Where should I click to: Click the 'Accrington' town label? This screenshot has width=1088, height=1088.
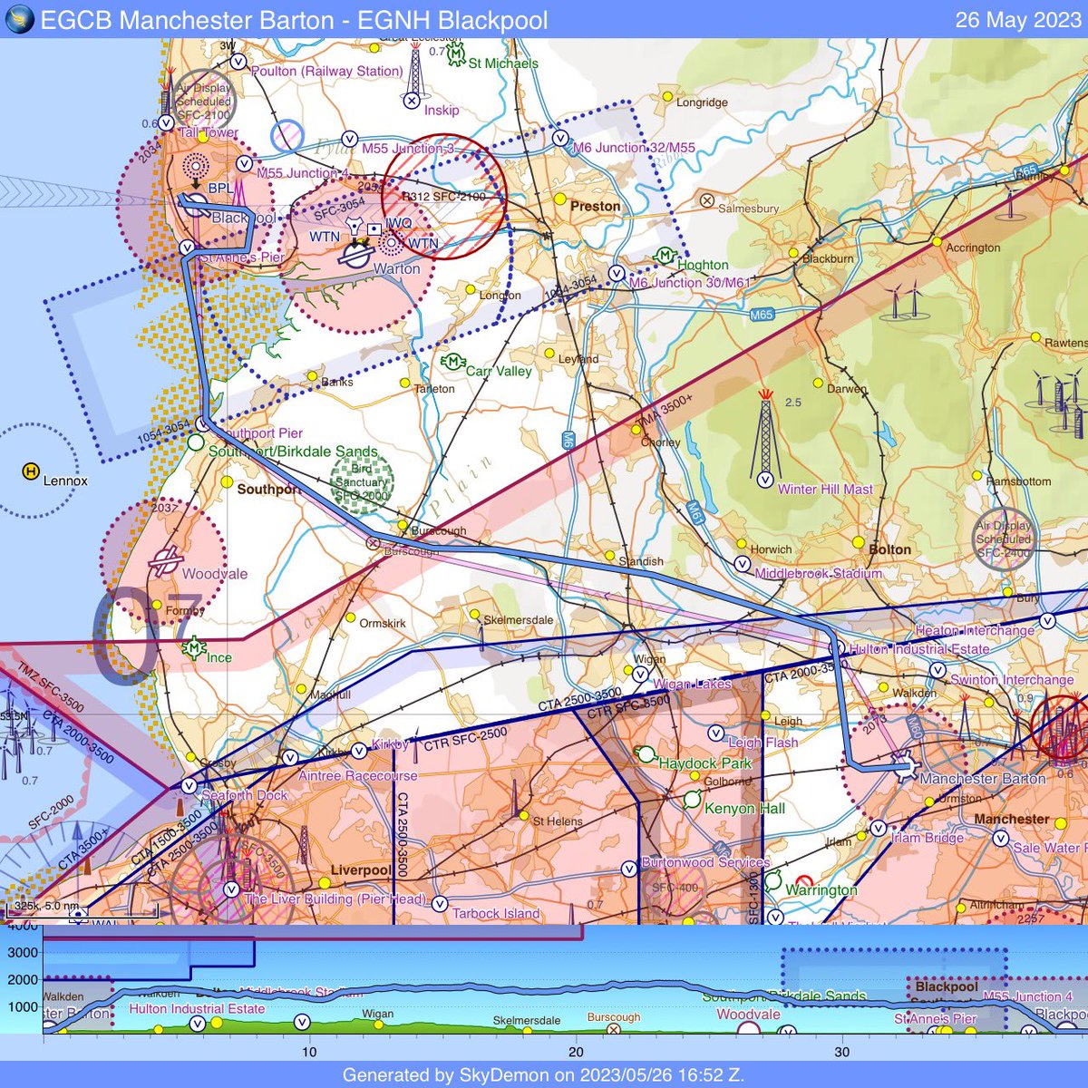coord(973,248)
